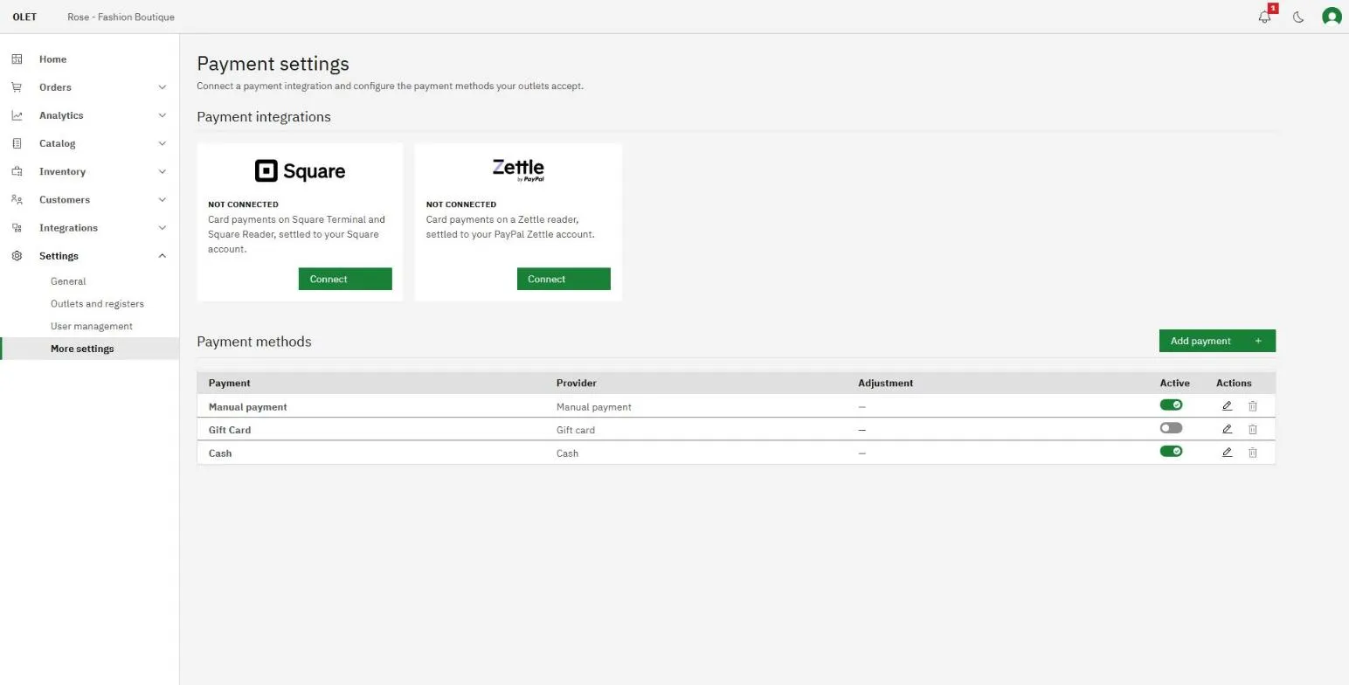Switch to dark mode moon icon
1349x685 pixels.
coord(1298,17)
